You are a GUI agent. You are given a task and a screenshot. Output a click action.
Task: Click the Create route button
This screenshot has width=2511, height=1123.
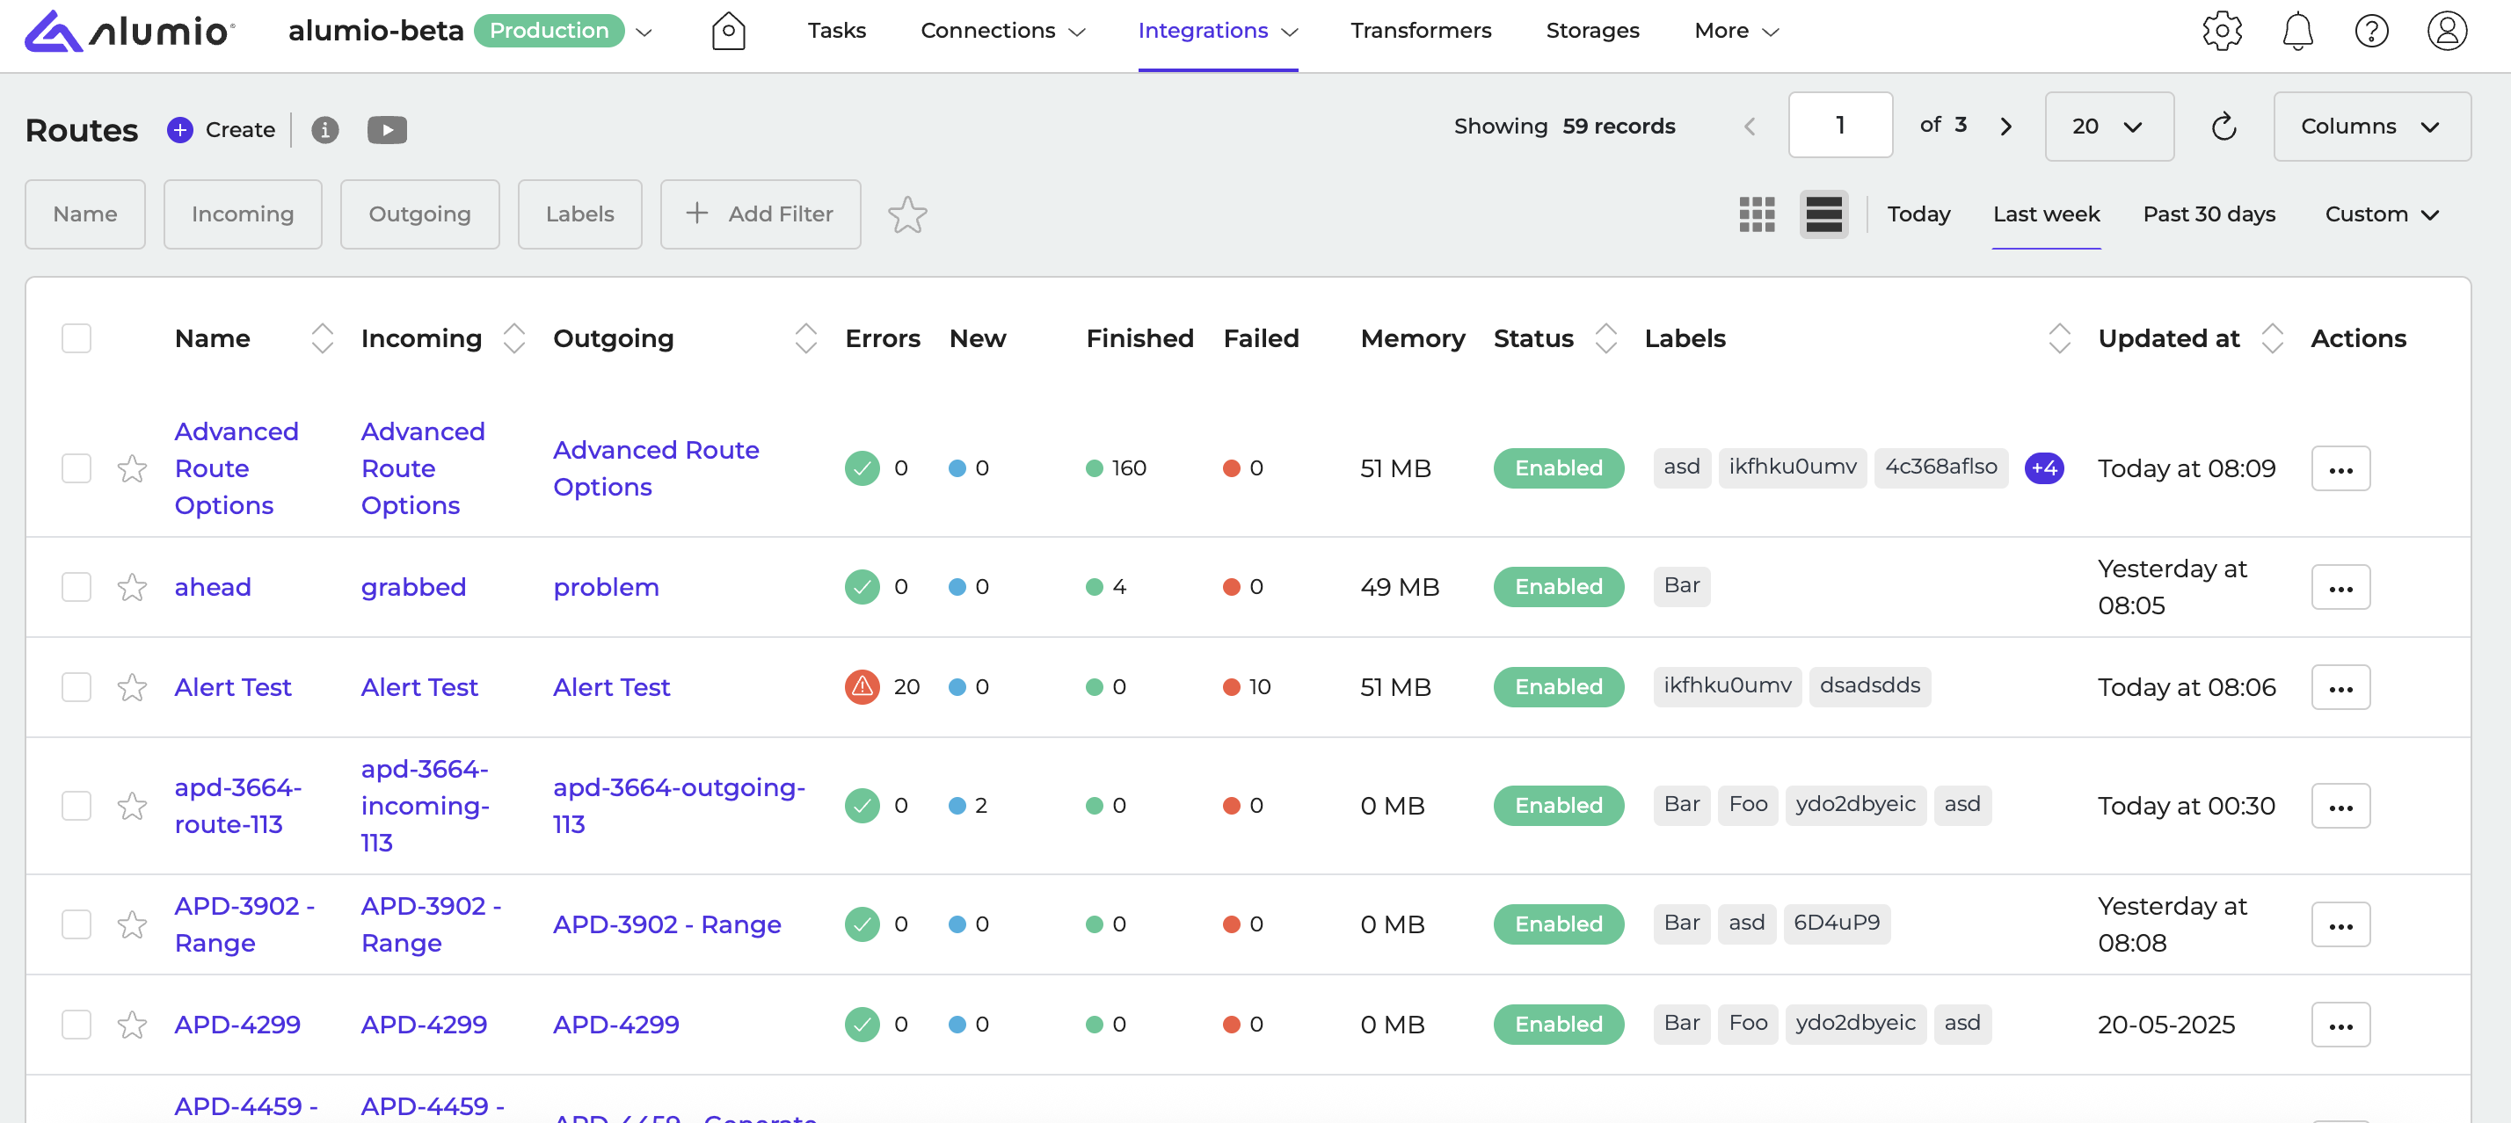click(222, 129)
